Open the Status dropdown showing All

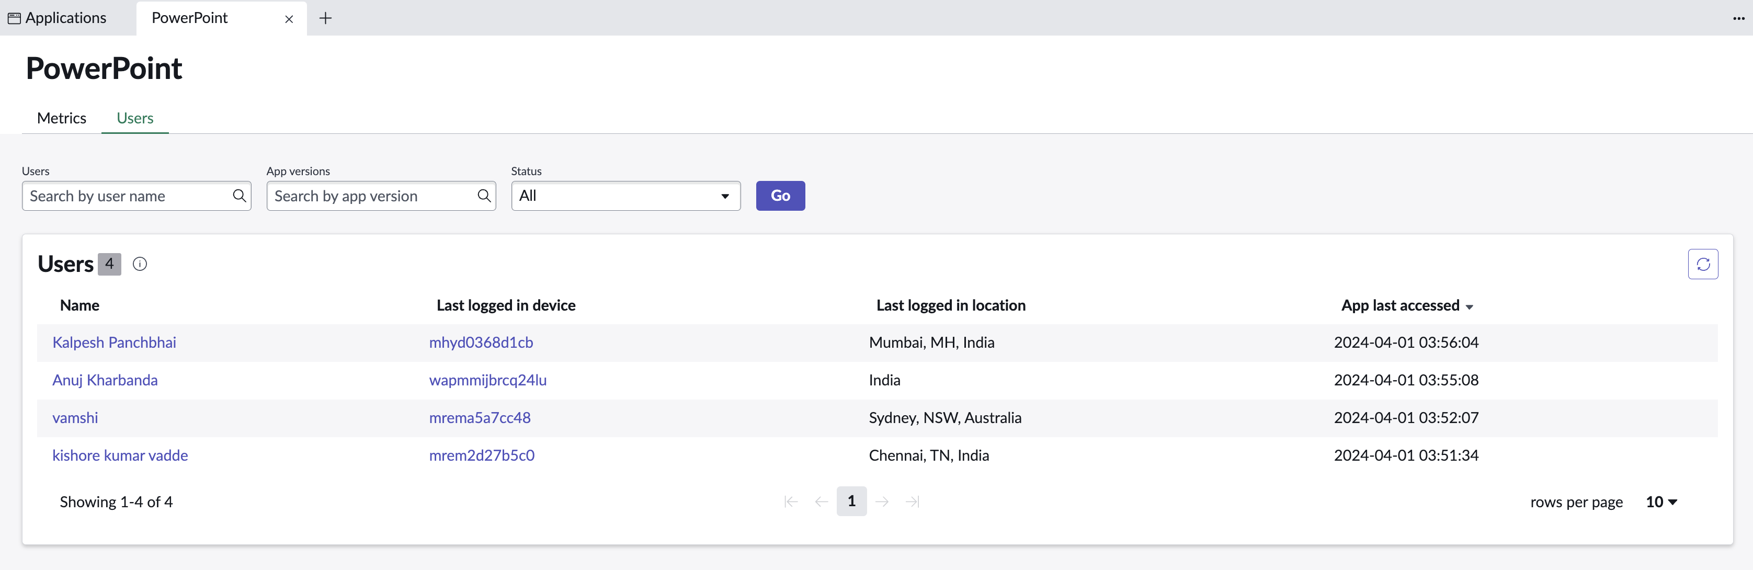point(625,196)
